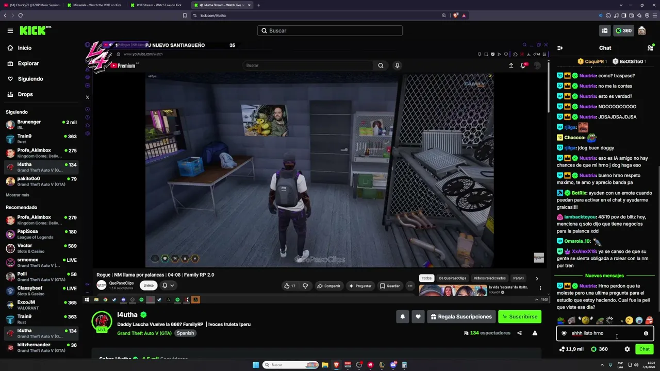This screenshot has width=660, height=371.
Task: Select the 'De QuePasoClips' chip
Action: coord(453,278)
